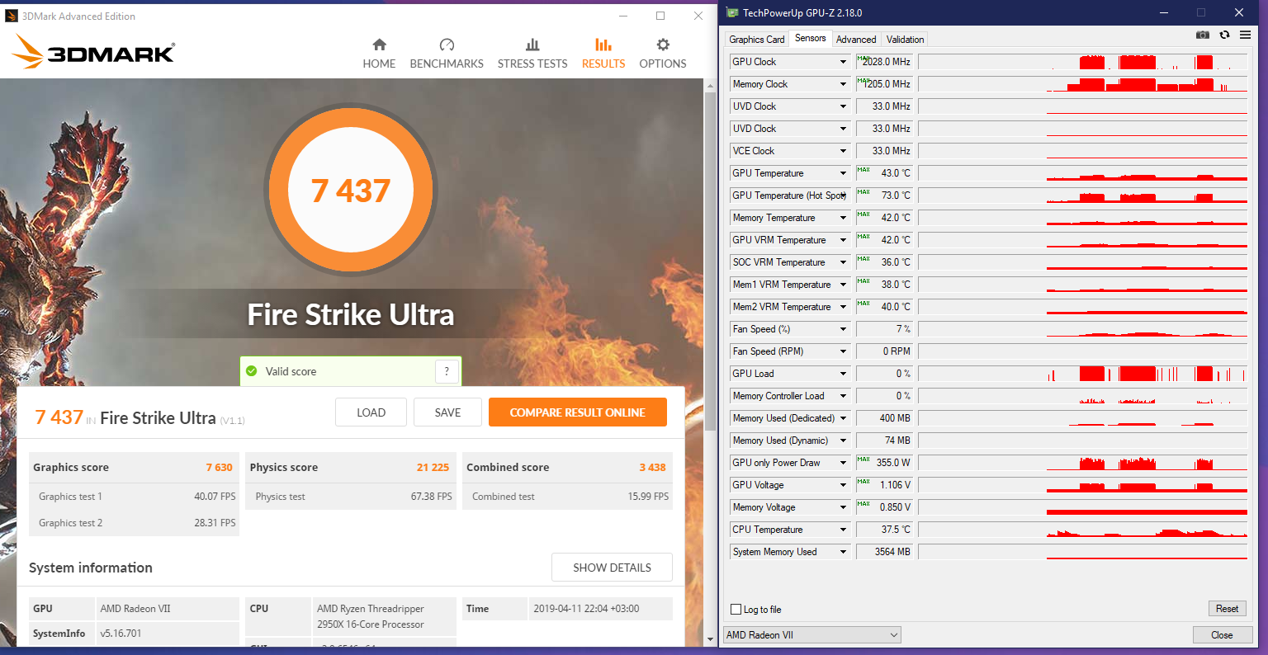The width and height of the screenshot is (1268, 655).
Task: Switch to the Graphics Card tab
Action: (757, 40)
